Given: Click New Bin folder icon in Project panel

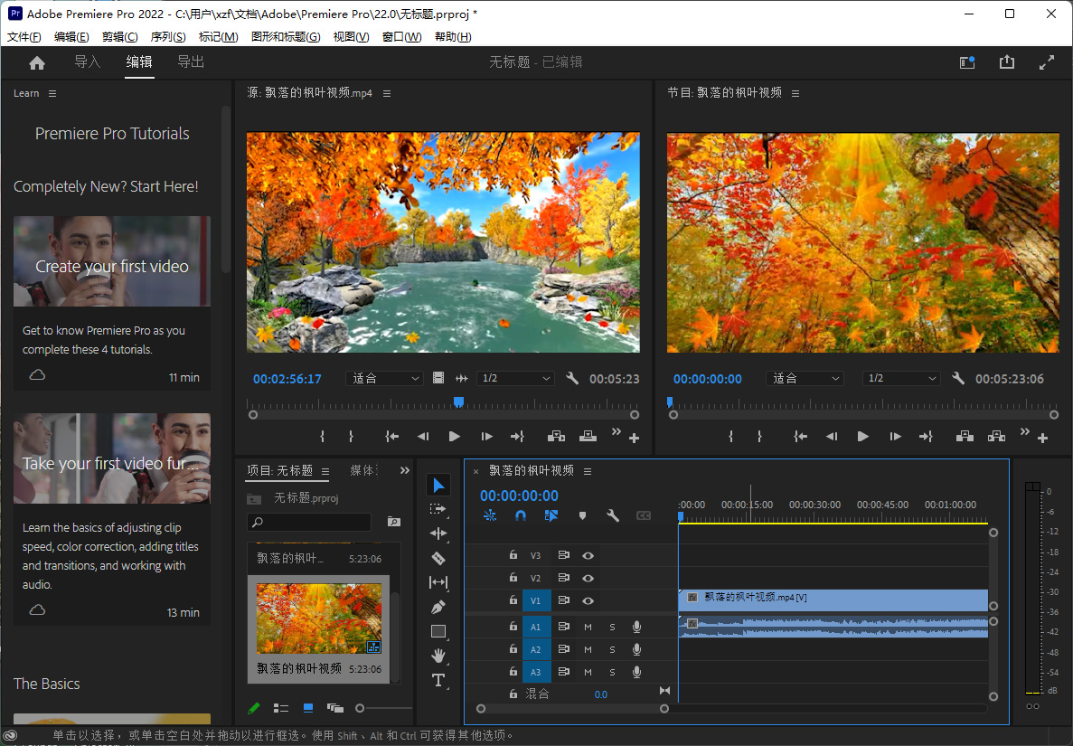Looking at the screenshot, I should point(393,522).
